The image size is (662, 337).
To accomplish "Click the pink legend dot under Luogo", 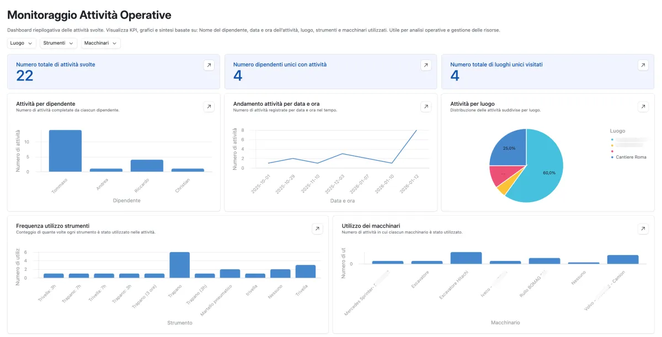I will pyautogui.click(x=612, y=151).
